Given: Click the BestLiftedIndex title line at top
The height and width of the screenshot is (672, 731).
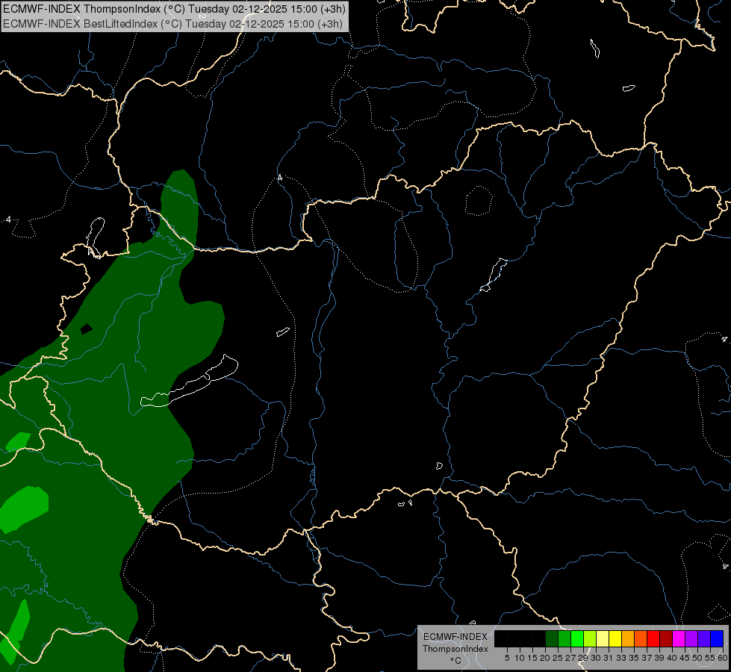Looking at the screenshot, I should pos(173,23).
